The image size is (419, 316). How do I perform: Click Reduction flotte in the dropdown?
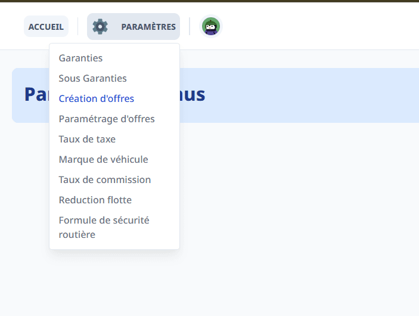pos(95,200)
